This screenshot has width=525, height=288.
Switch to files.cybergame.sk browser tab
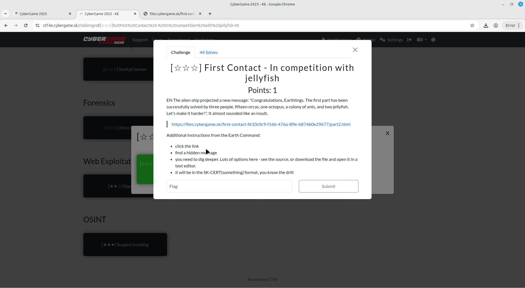point(172,14)
